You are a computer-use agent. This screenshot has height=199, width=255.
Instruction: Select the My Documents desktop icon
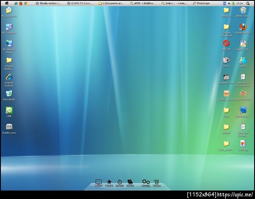click(x=9, y=12)
